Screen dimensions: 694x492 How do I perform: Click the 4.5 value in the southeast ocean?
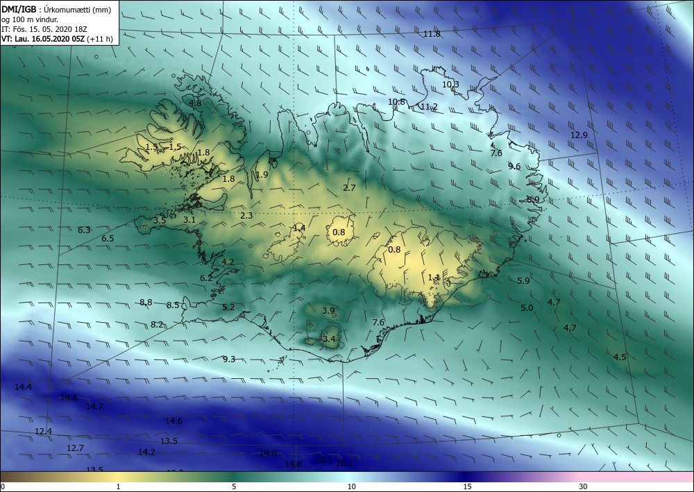point(620,357)
